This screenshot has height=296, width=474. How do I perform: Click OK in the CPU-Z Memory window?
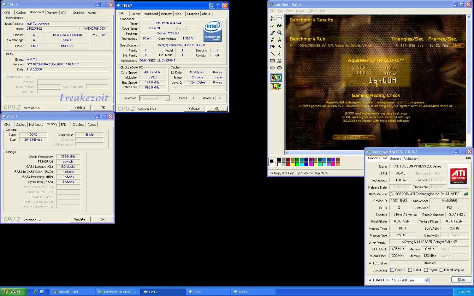tap(103, 219)
